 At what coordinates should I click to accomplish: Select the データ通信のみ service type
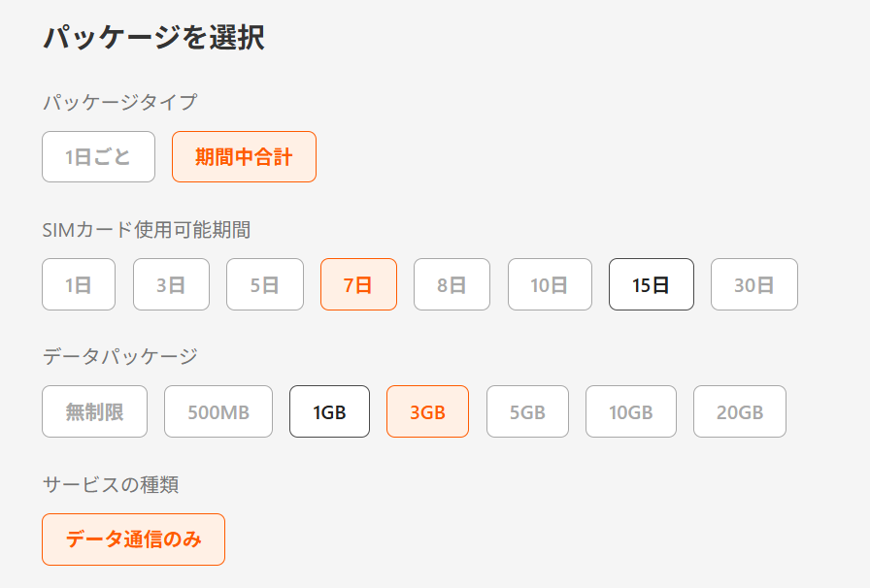pyautogui.click(x=134, y=539)
